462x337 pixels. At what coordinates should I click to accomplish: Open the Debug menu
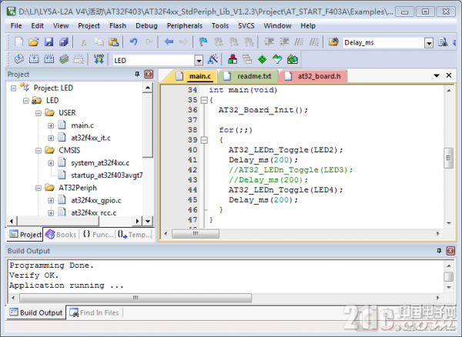point(146,26)
